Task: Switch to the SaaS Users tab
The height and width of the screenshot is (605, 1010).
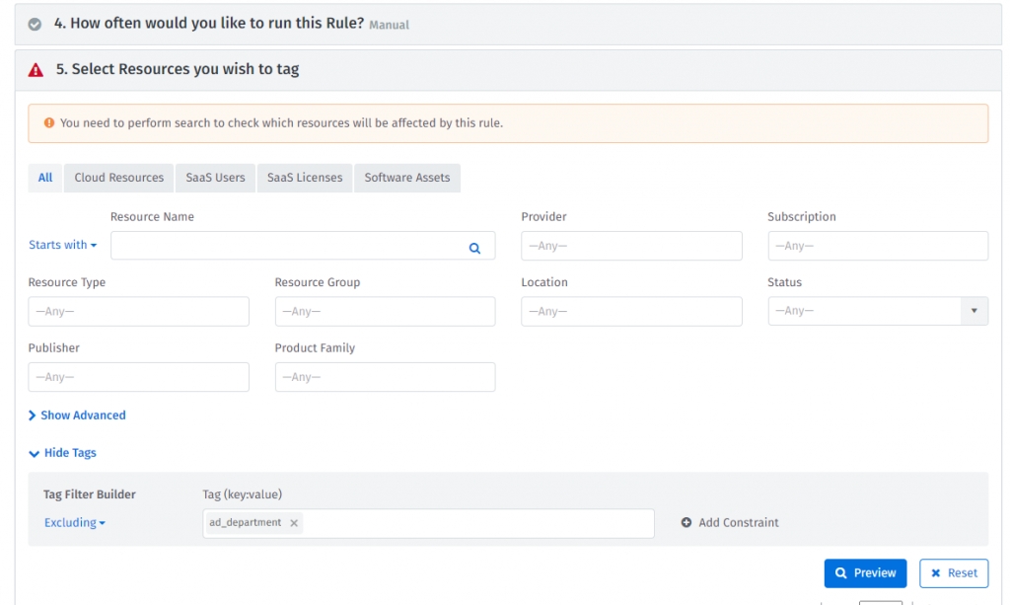Action: pos(215,178)
